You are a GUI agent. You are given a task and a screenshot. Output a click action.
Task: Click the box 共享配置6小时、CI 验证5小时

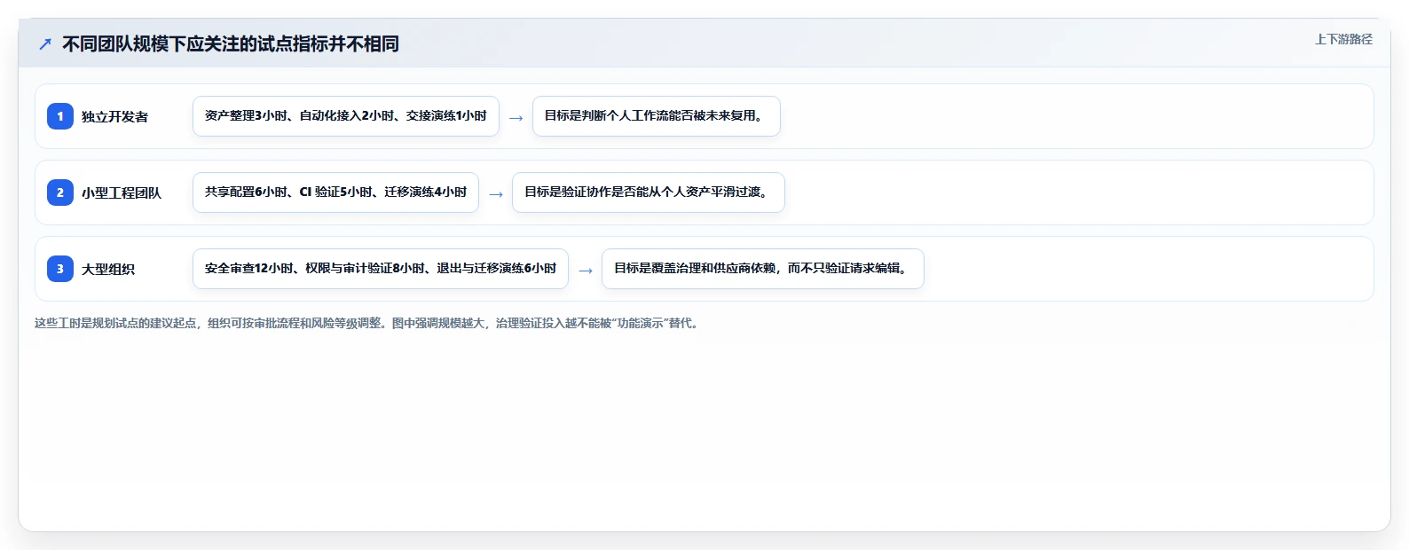click(x=335, y=192)
